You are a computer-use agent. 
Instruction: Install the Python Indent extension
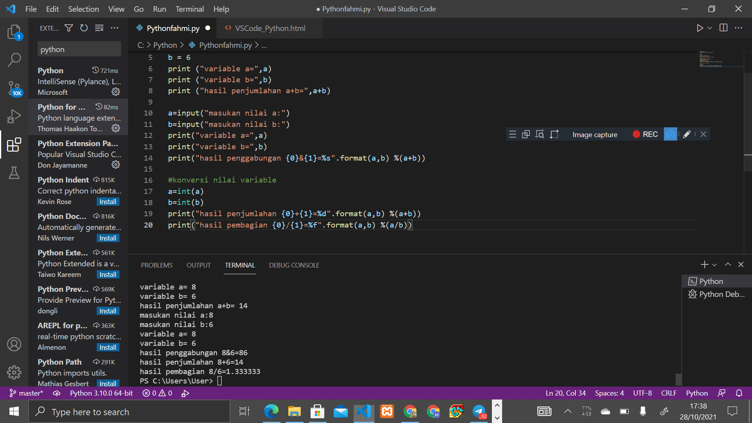click(x=108, y=201)
